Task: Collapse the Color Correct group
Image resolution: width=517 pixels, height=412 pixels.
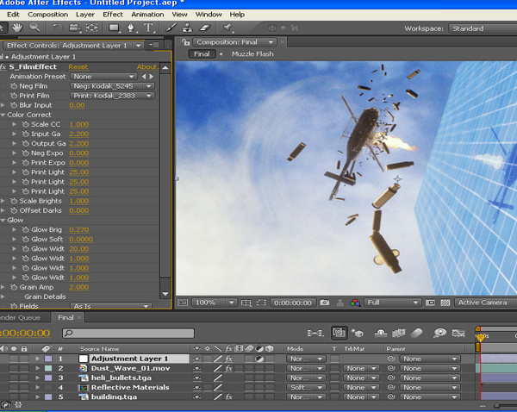Action: click(x=3, y=115)
